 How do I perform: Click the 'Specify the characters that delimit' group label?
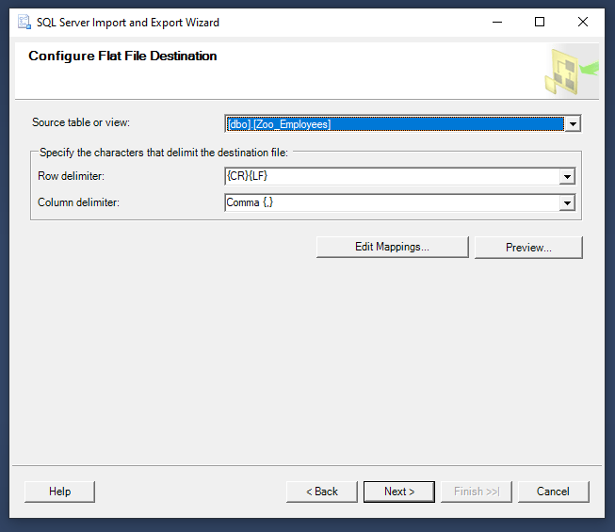tap(164, 153)
